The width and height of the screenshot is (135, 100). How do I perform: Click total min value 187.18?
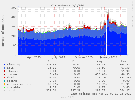click(76, 91)
